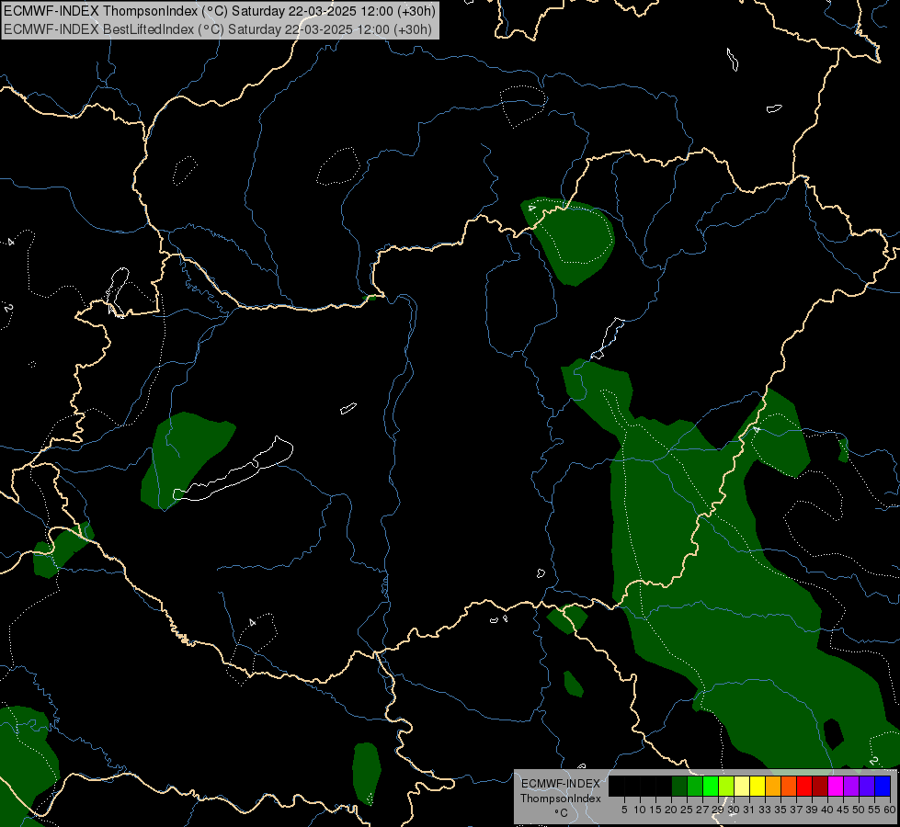Click the bright green 27-29 legend swatch

coord(711,786)
